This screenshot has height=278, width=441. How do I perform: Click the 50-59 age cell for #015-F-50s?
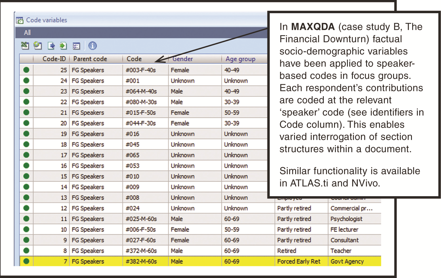coord(245,112)
